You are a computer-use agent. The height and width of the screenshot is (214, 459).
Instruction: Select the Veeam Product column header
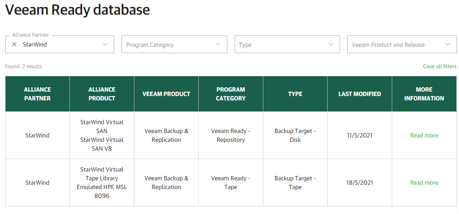[x=166, y=94]
